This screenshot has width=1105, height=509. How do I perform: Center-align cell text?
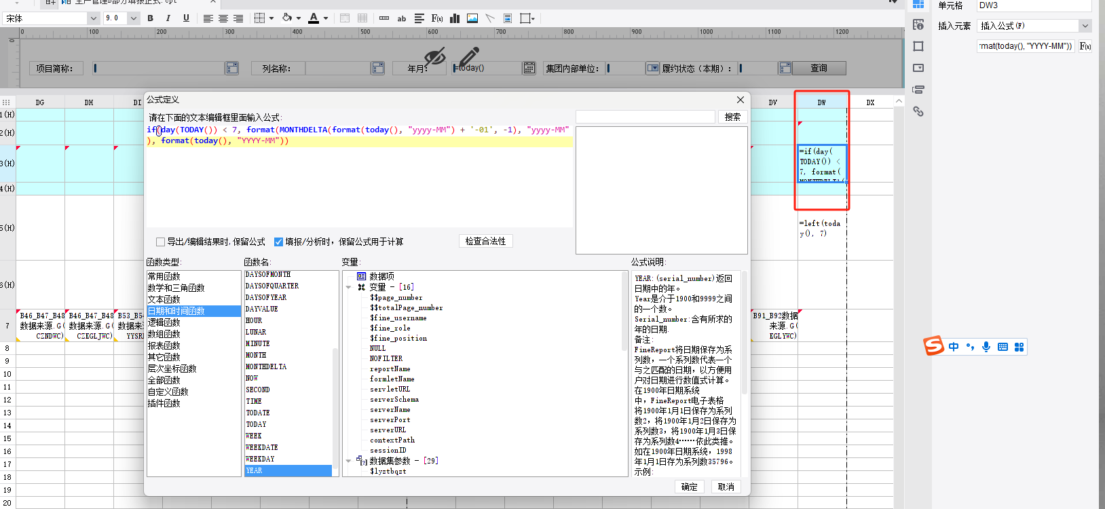coord(223,18)
